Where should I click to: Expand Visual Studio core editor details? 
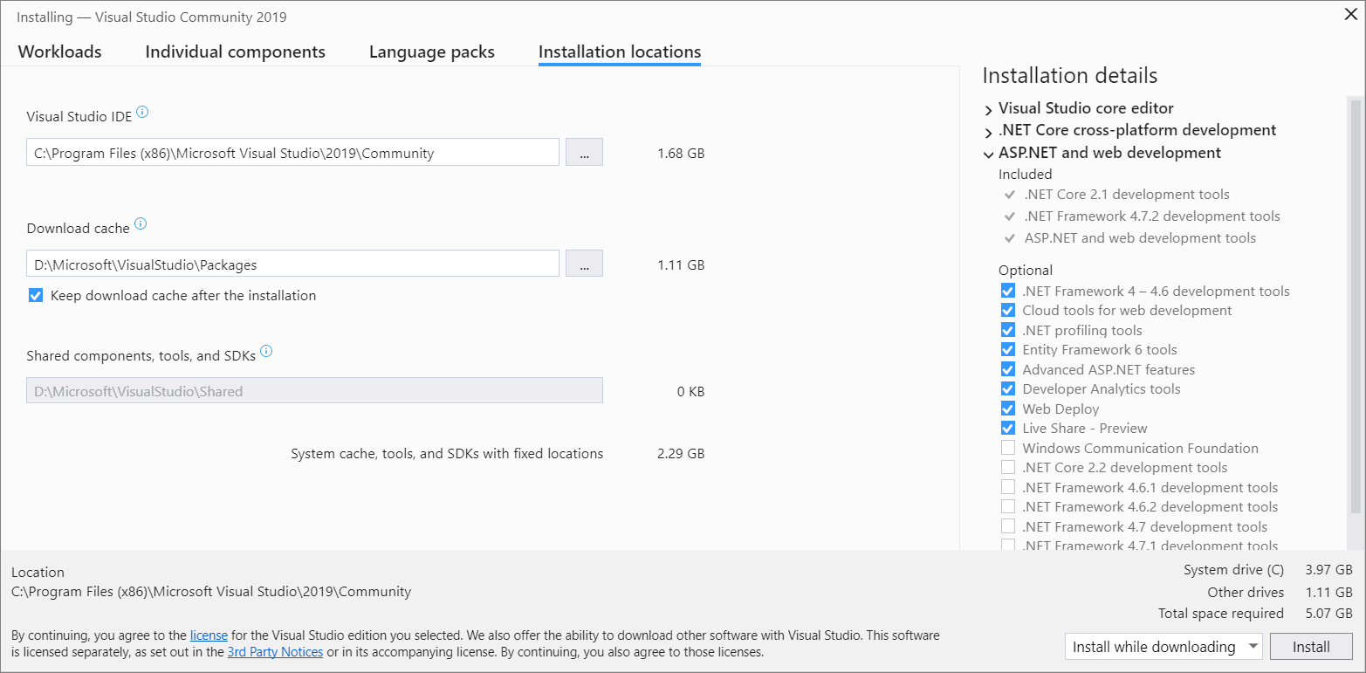(x=988, y=107)
